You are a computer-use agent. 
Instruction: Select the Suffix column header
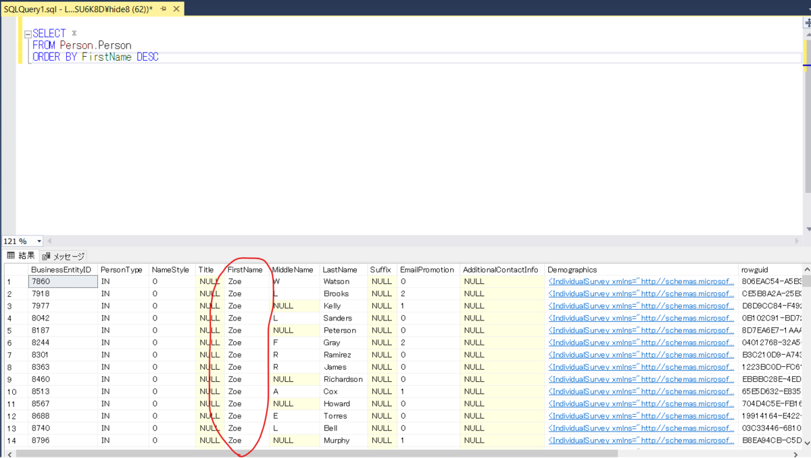(383, 269)
